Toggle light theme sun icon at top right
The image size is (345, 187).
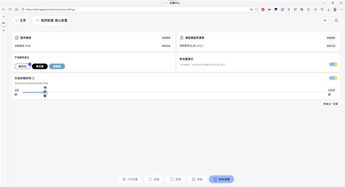pyautogui.click(x=325, y=20)
